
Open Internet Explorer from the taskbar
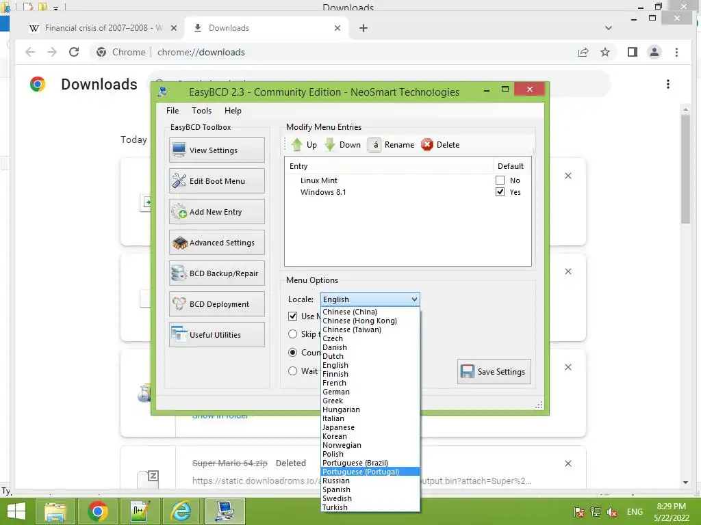click(181, 511)
